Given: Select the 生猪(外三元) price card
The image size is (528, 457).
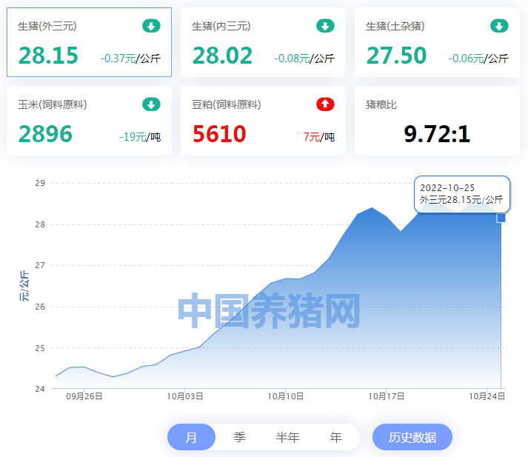Looking at the screenshot, I should point(90,42).
